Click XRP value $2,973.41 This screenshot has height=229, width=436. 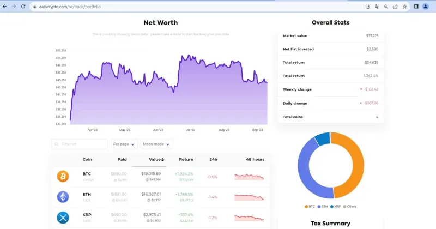pos(152,215)
